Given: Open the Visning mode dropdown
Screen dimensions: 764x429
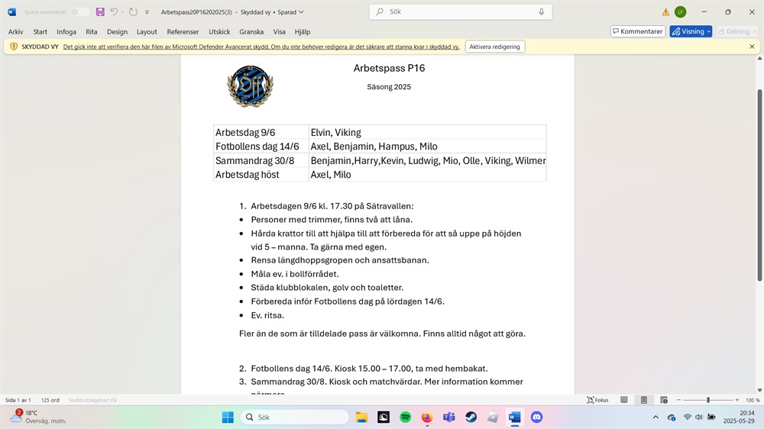Looking at the screenshot, I should pyautogui.click(x=691, y=31).
